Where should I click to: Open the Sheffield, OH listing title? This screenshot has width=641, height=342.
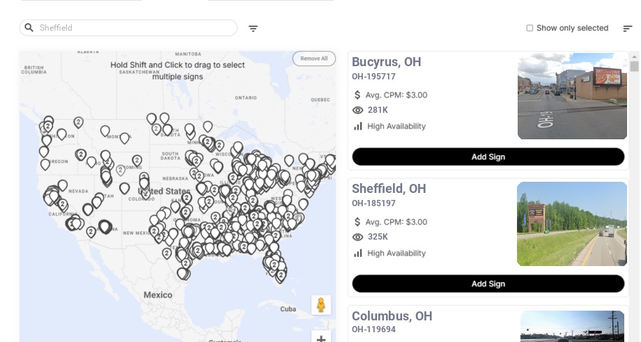pyautogui.click(x=389, y=189)
